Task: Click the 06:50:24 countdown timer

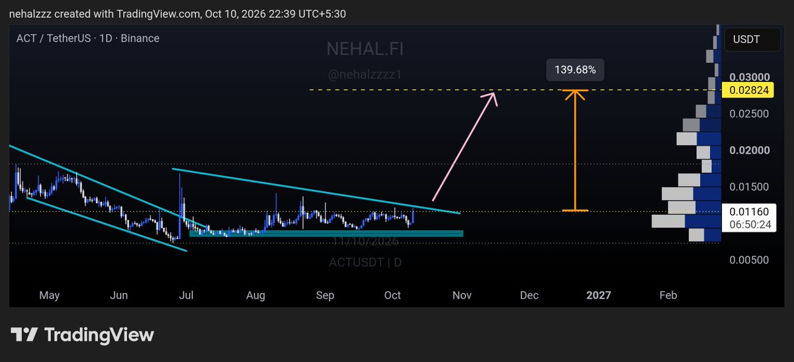Action: click(750, 225)
